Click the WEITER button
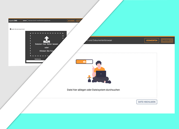Image resolution: width=179 pixels, height=129 pixels. [167, 41]
